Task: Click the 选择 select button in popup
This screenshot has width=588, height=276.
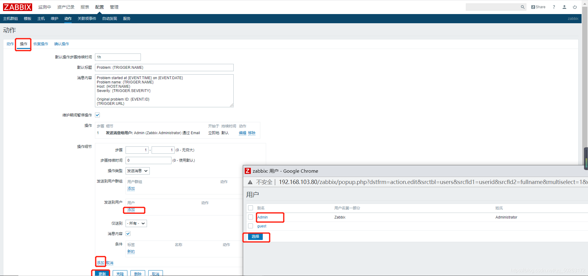Action: [255, 237]
